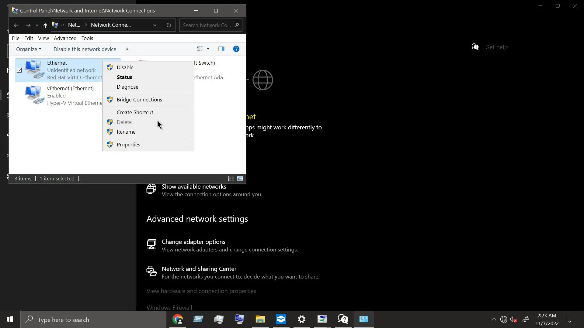584x328 pixels.
Task: Open Chrome from the taskbar
Action: pyautogui.click(x=178, y=319)
